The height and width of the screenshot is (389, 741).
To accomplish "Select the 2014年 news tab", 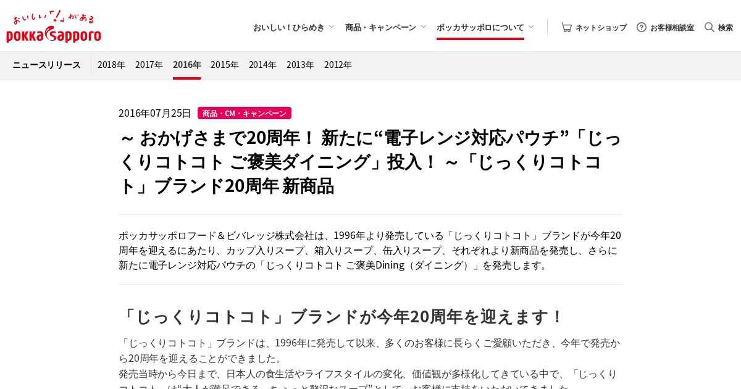I will (262, 65).
